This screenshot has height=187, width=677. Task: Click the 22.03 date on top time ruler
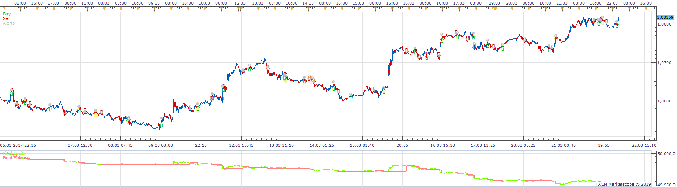(612, 3)
